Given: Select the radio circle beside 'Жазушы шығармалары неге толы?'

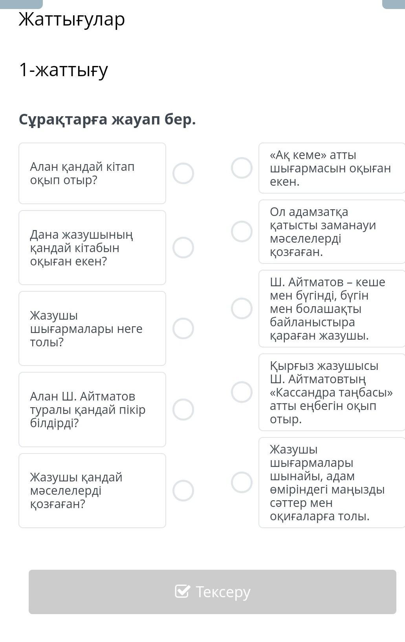Looking at the screenshot, I should coord(183,328).
